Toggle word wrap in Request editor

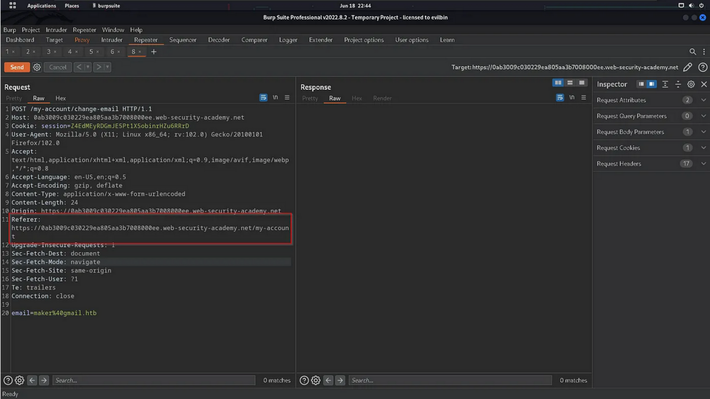tap(263, 98)
